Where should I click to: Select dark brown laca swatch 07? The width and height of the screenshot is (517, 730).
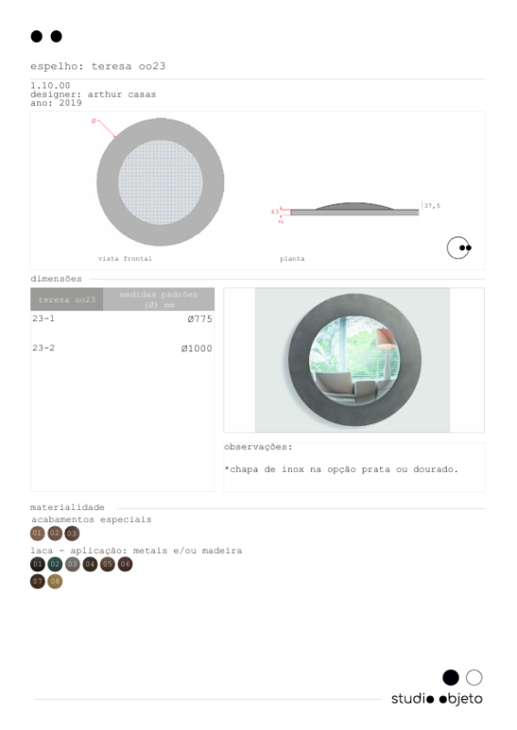pyautogui.click(x=37, y=581)
